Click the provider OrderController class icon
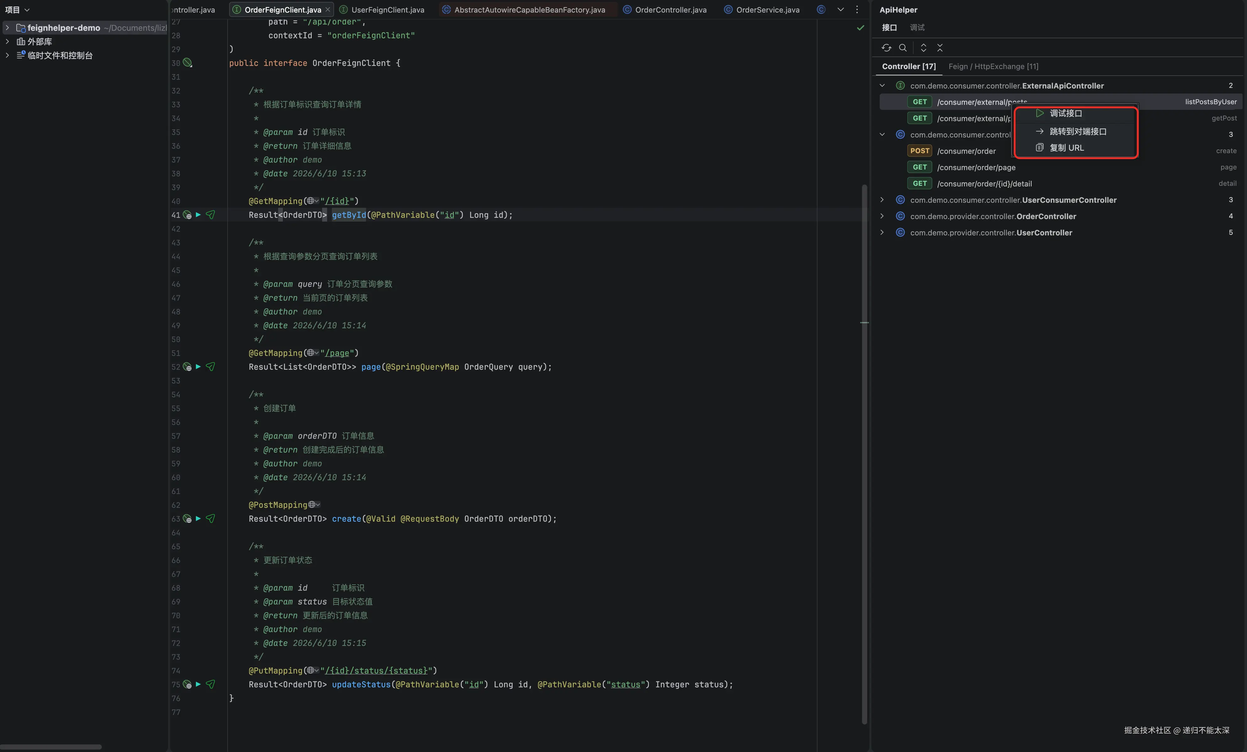 point(900,216)
